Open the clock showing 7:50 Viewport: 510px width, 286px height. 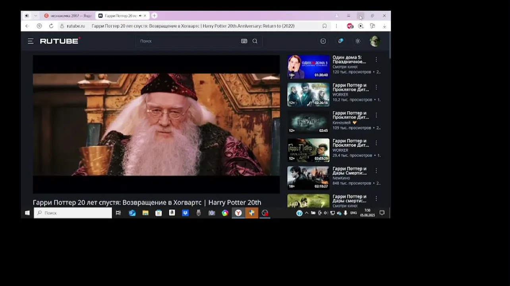[x=367, y=213]
